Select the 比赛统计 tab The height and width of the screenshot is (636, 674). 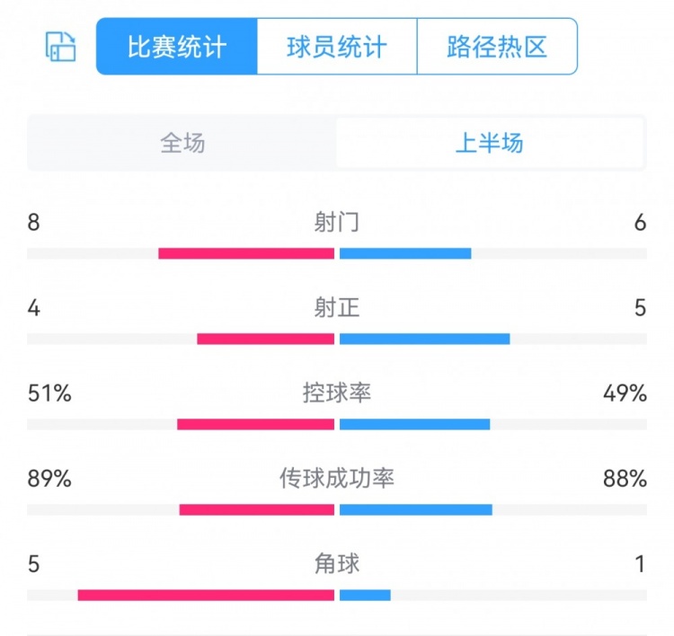click(177, 47)
